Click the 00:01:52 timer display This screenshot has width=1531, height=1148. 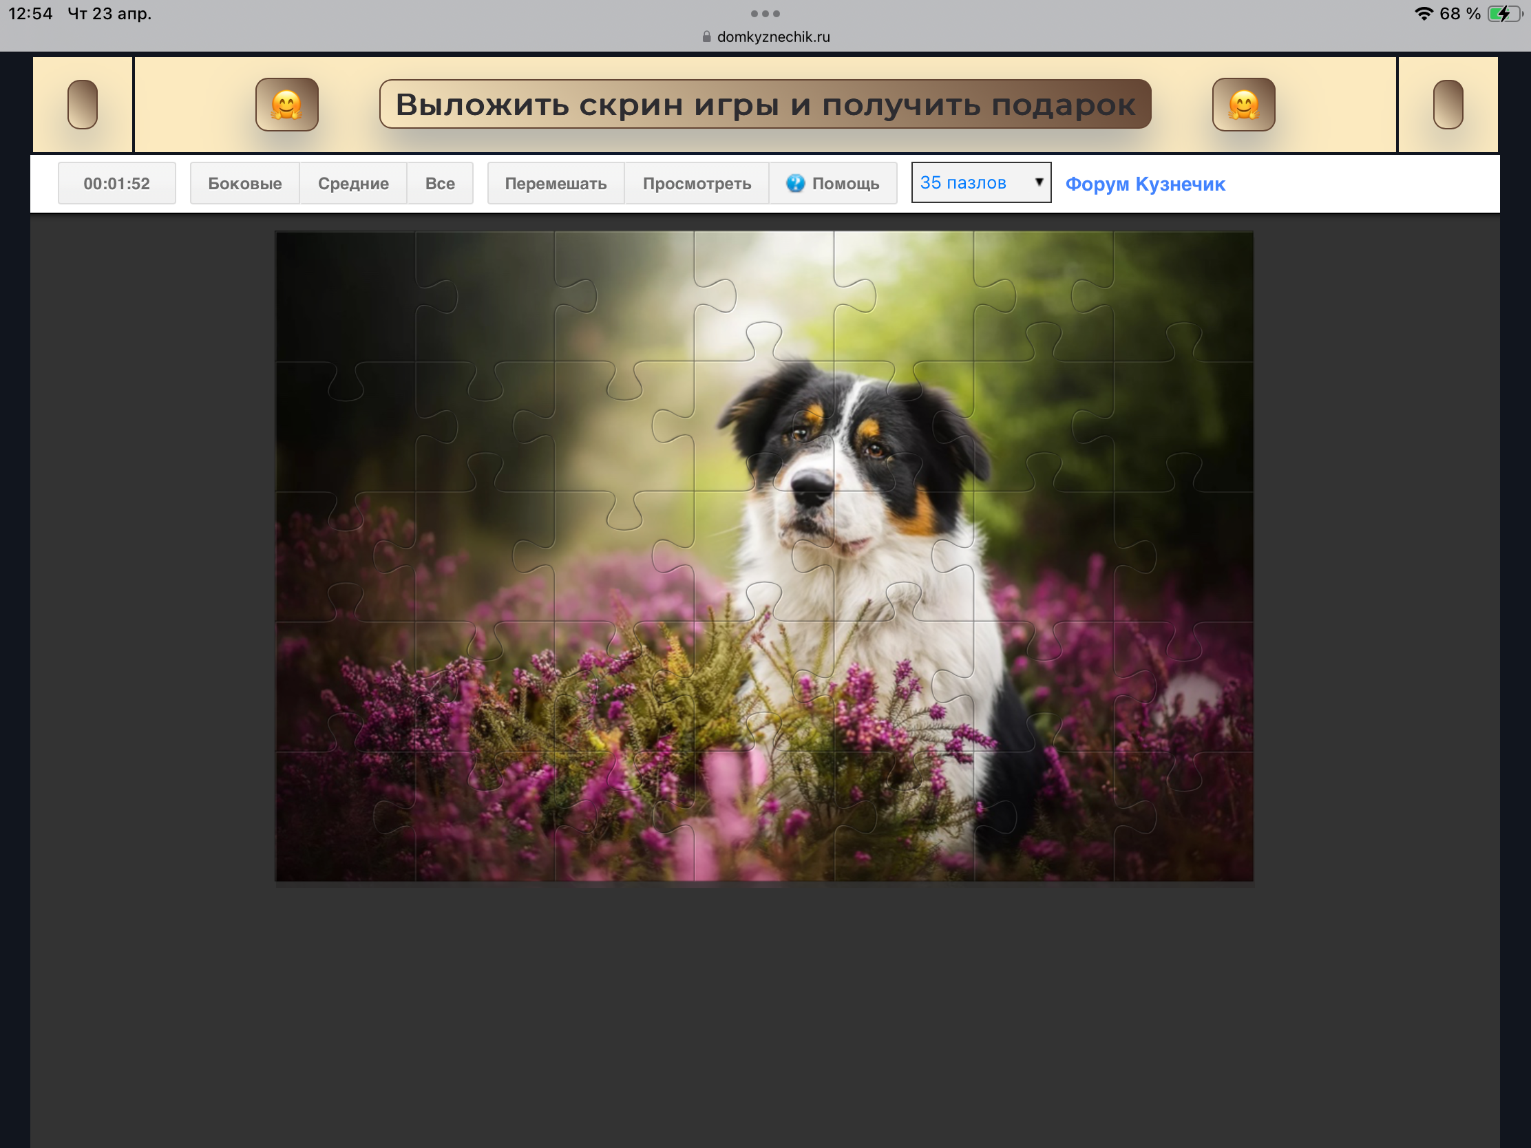pos(116,183)
